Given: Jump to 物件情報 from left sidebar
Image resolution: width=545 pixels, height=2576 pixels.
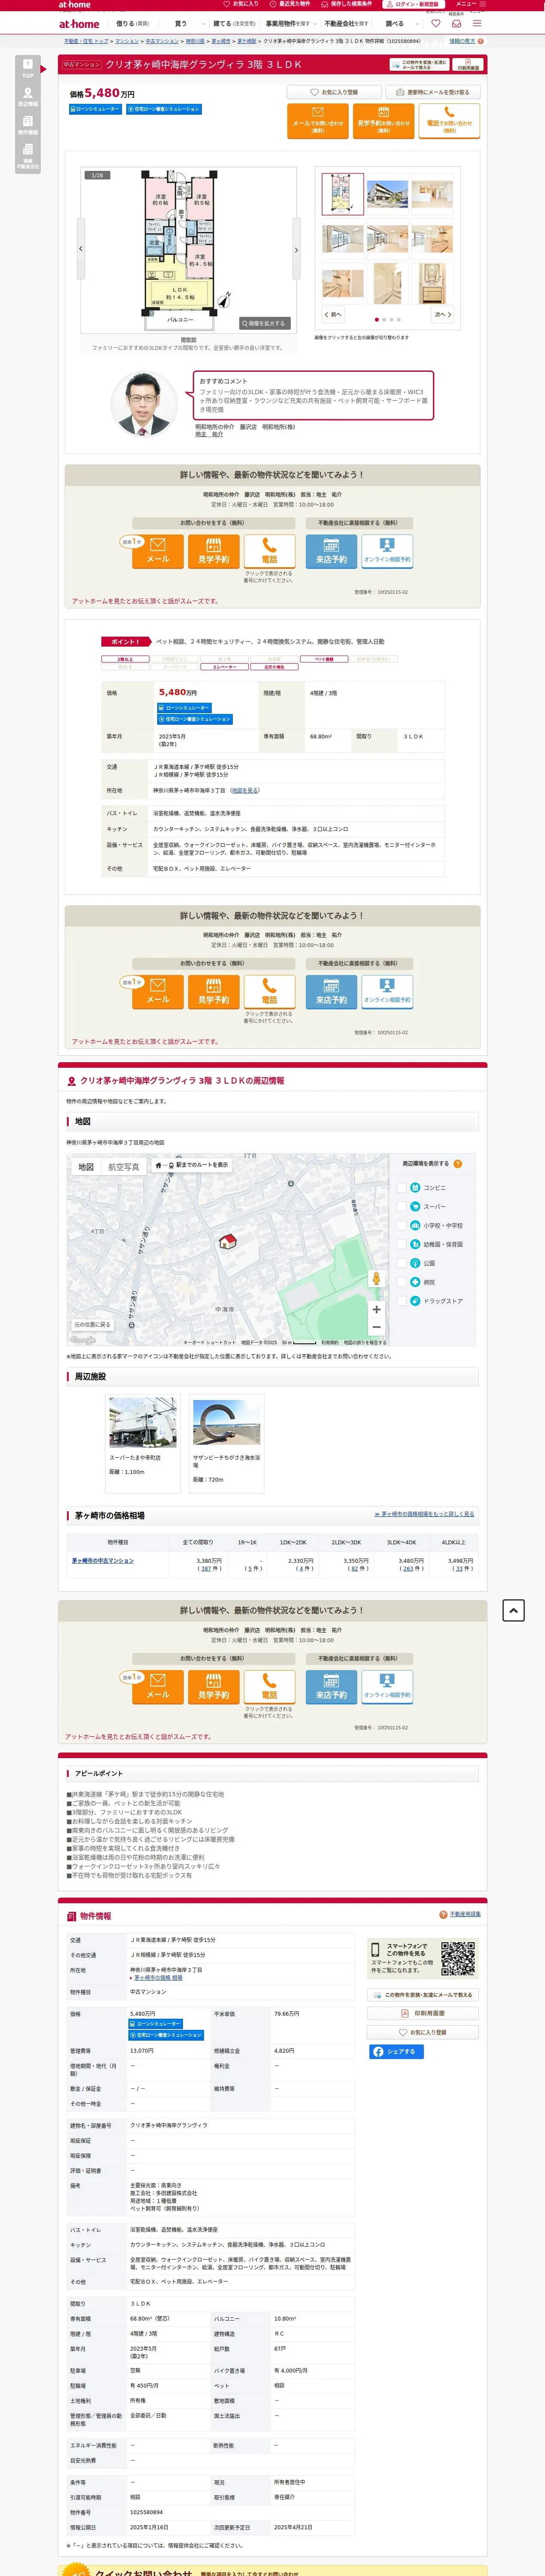Looking at the screenshot, I should coord(28,126).
